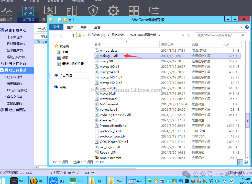Go up one folder level arrow

pos(73,35)
